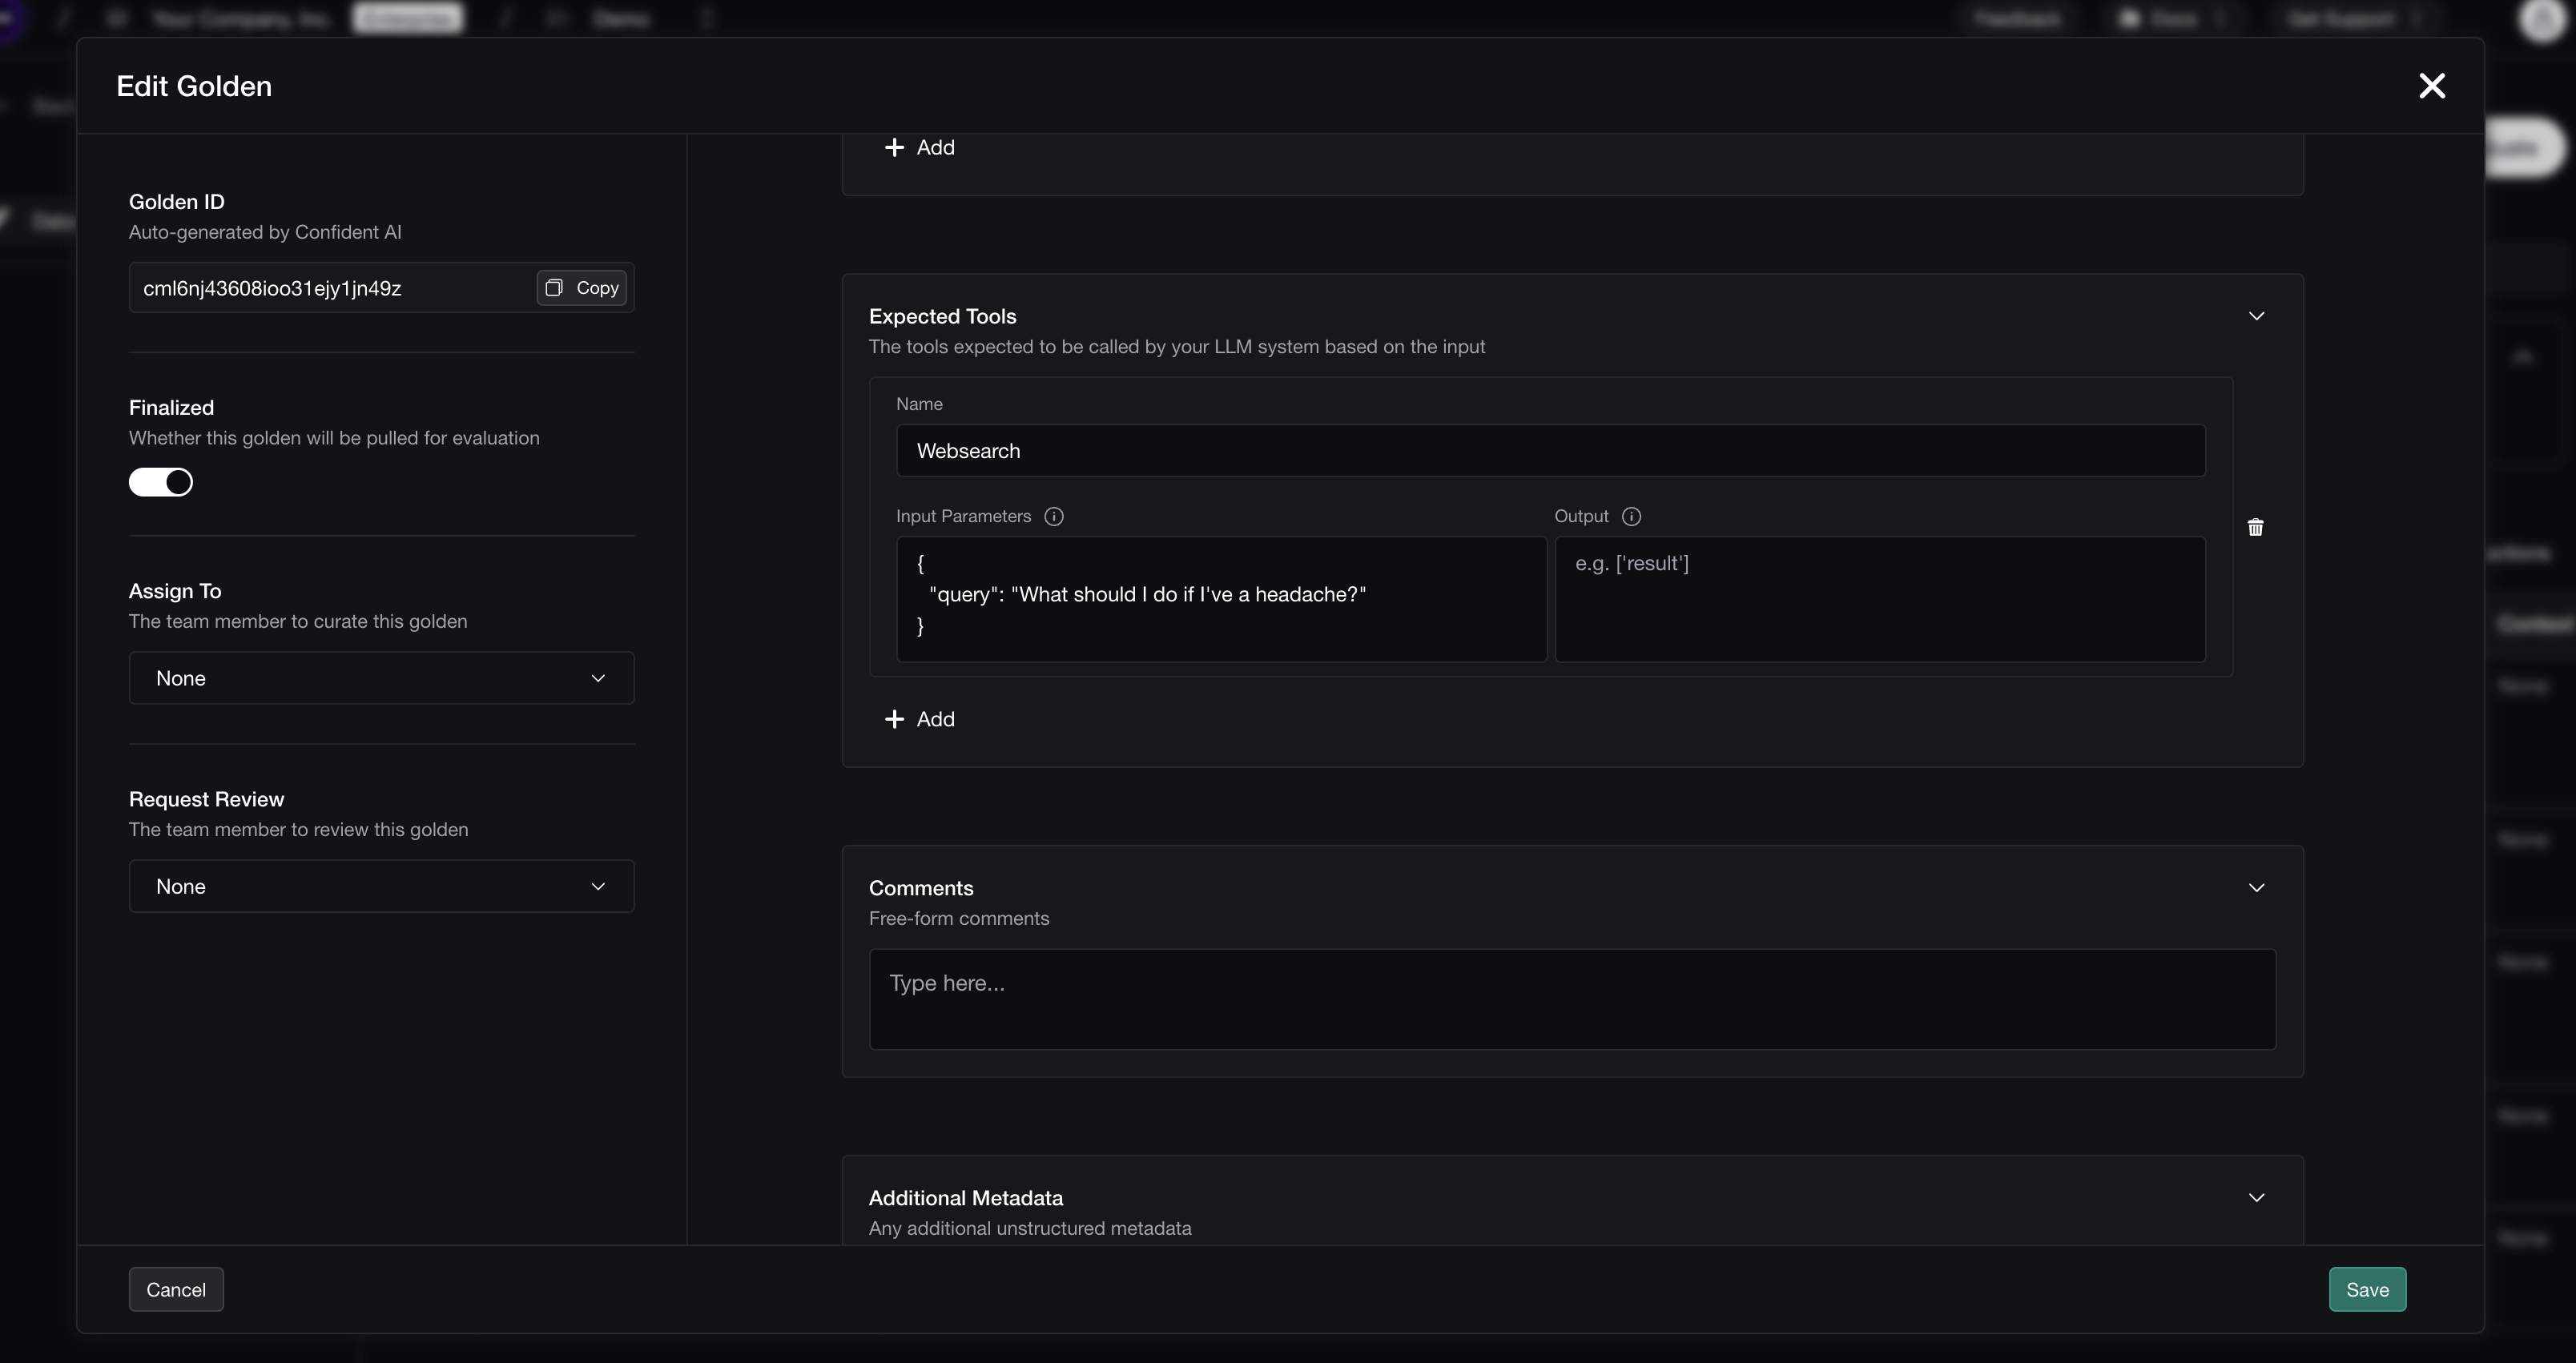Focus the tool Name field containing Websearch

(1550, 451)
